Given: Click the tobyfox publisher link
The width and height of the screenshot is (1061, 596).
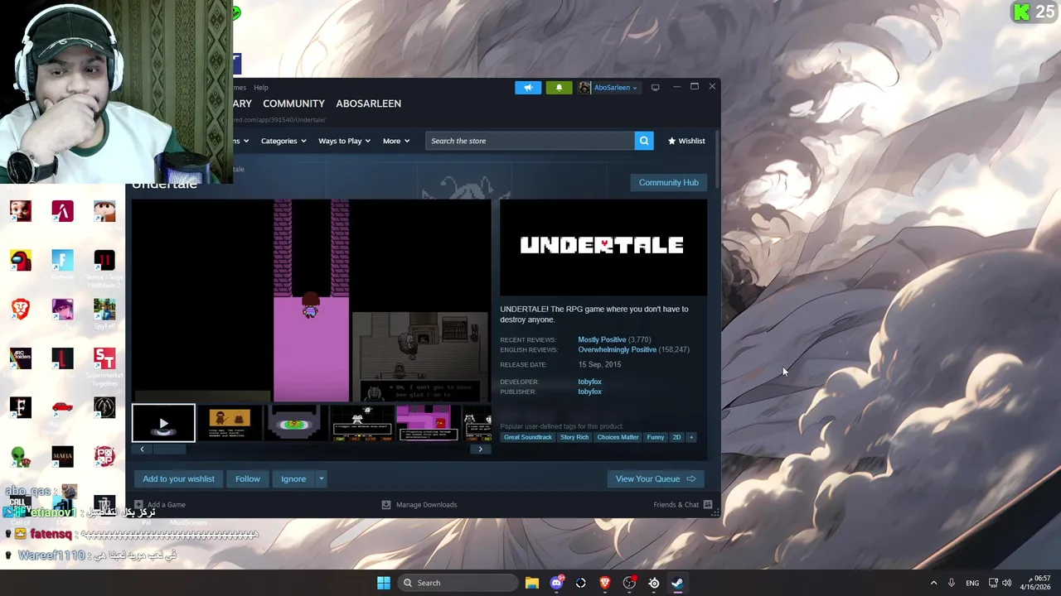Looking at the screenshot, I should 589,392.
